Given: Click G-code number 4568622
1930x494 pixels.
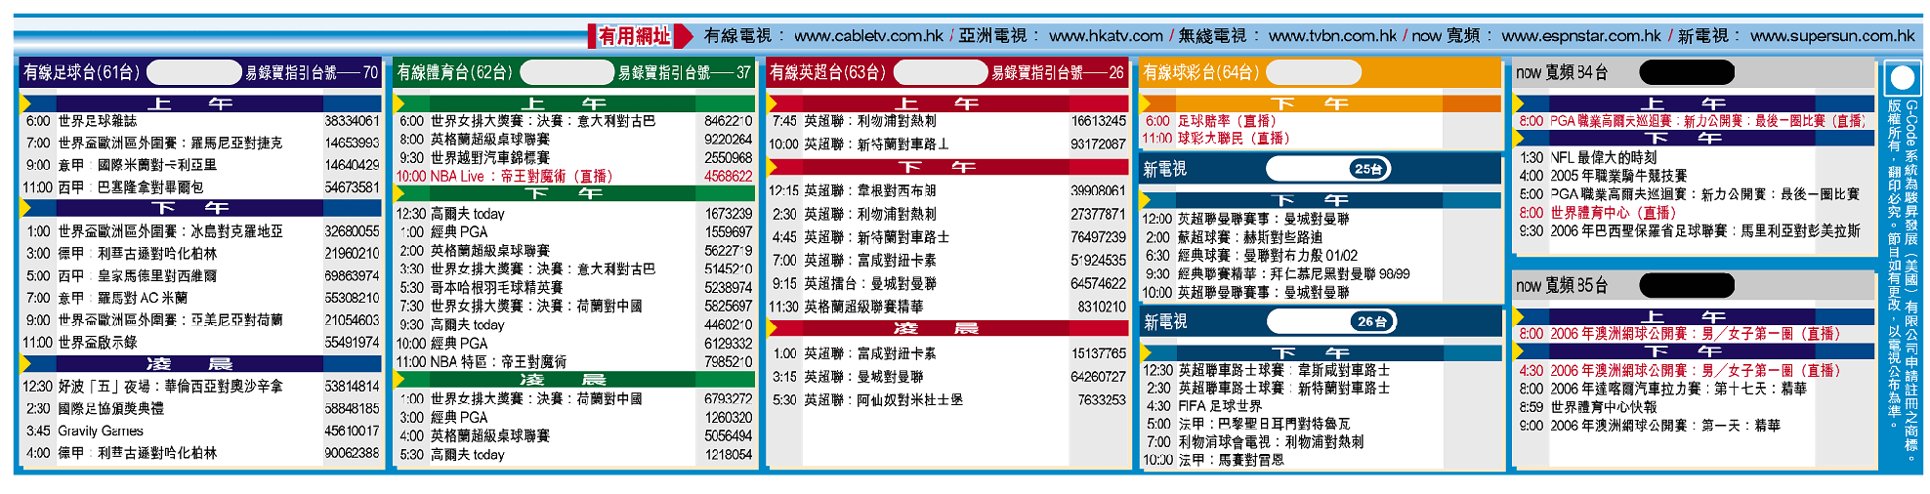Looking at the screenshot, I should [x=729, y=176].
